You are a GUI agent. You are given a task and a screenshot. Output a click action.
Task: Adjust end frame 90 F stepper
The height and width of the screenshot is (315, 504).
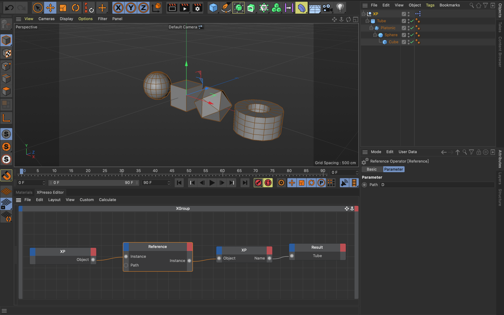(x=169, y=183)
